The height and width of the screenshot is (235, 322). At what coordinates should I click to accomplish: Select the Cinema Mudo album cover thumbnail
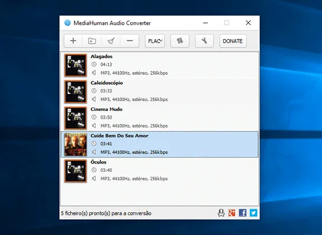tap(76, 118)
